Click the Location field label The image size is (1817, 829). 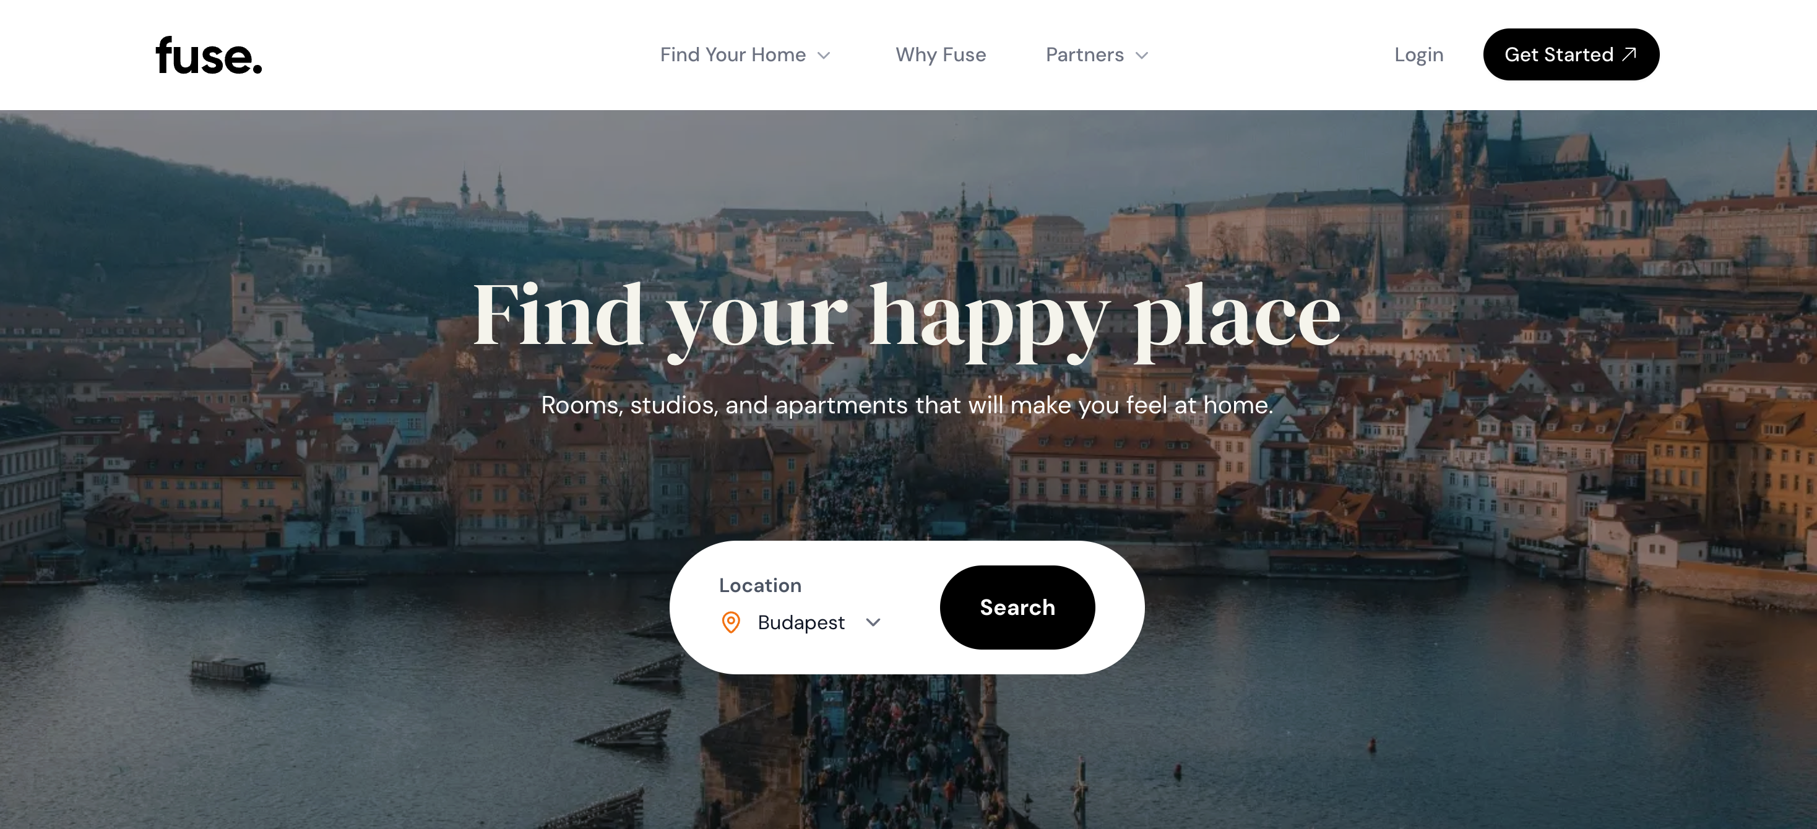[x=760, y=585]
